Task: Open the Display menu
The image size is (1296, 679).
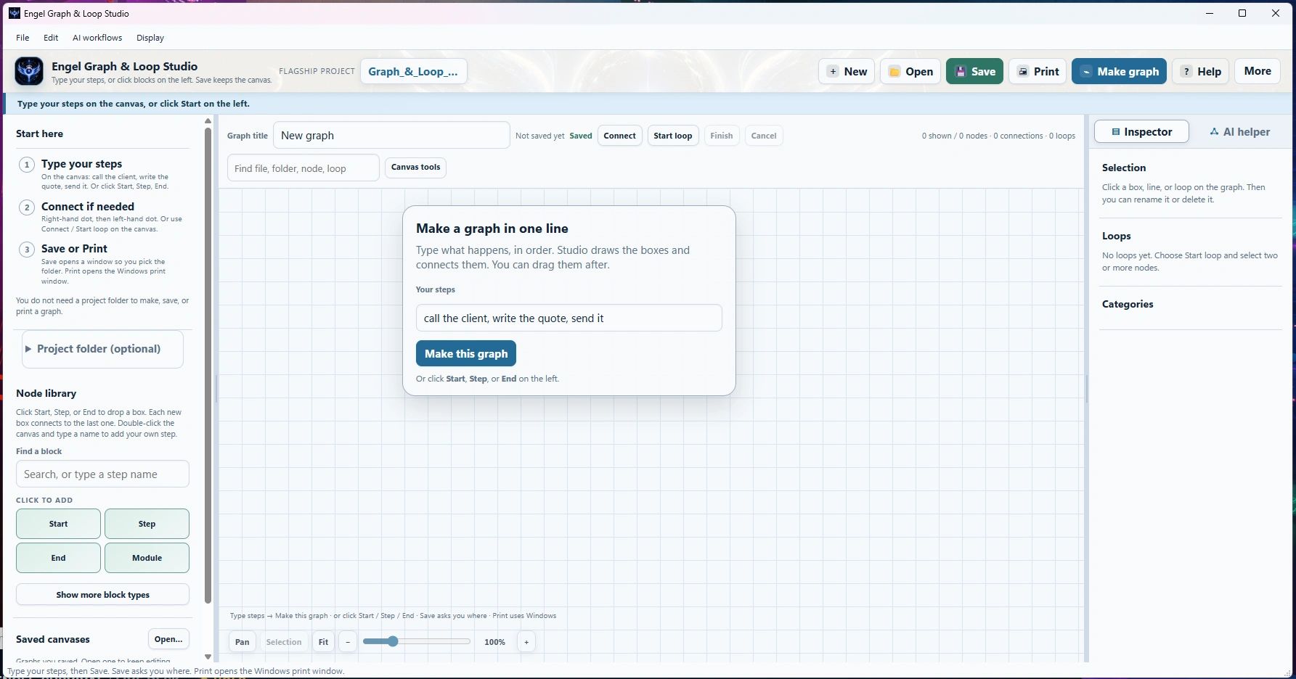Action: [x=150, y=38]
